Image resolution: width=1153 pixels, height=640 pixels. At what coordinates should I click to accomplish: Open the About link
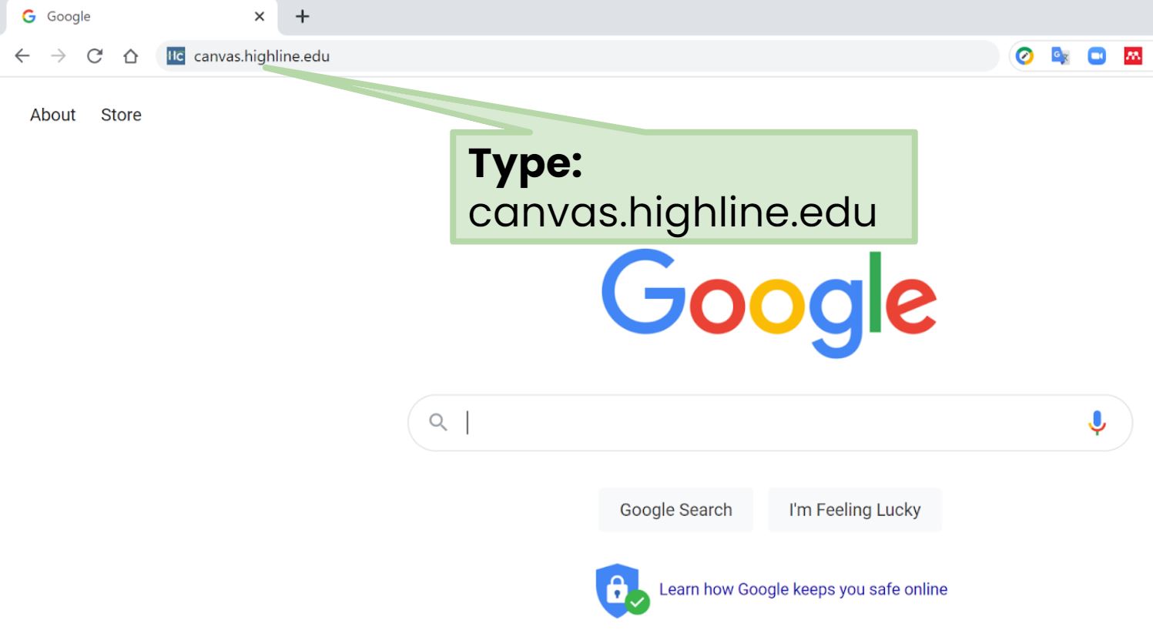(x=53, y=115)
